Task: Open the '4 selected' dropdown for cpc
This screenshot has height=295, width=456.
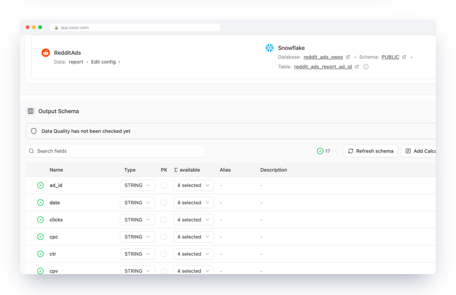Action: click(193, 237)
